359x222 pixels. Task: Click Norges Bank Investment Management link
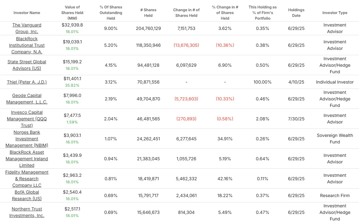(27, 139)
